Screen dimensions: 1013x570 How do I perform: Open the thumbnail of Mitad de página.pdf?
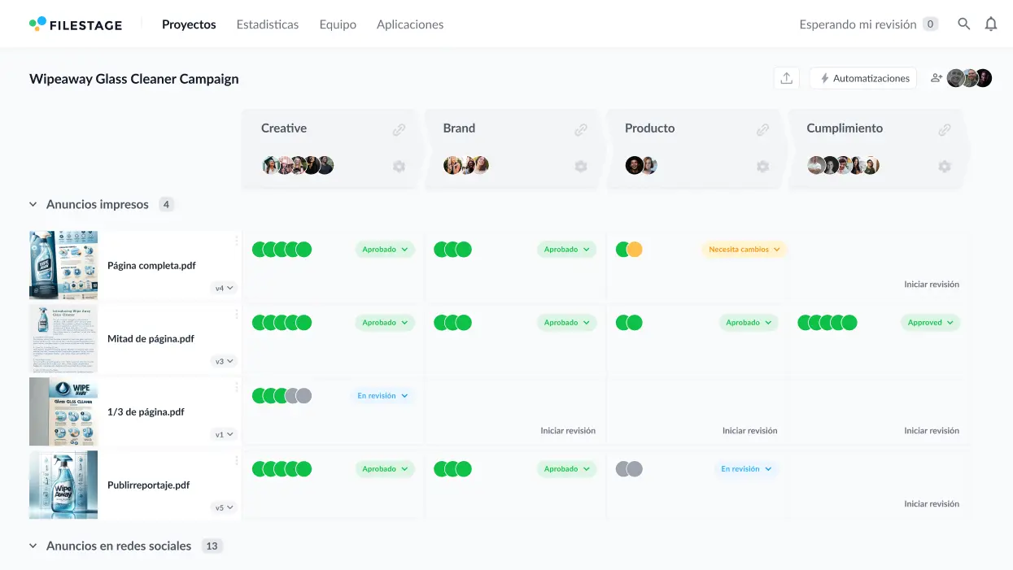pos(63,338)
